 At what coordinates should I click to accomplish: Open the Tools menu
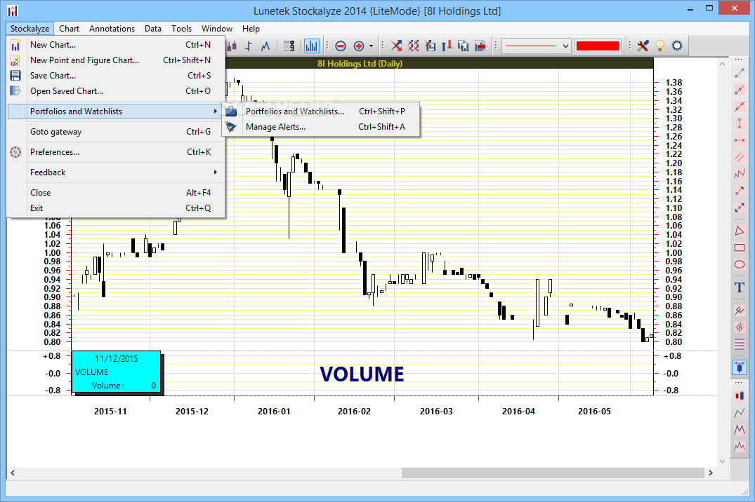[x=181, y=29]
